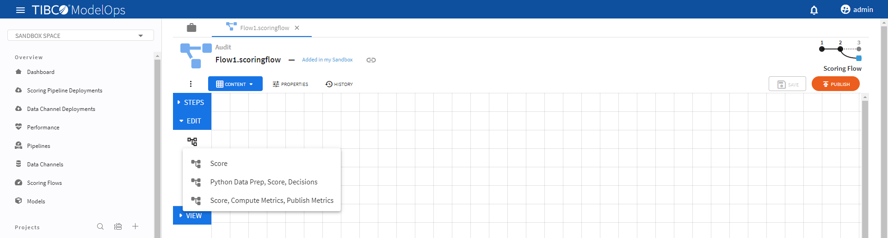888x238 pixels.
Task: Click the SAVE button
Action: coord(787,84)
